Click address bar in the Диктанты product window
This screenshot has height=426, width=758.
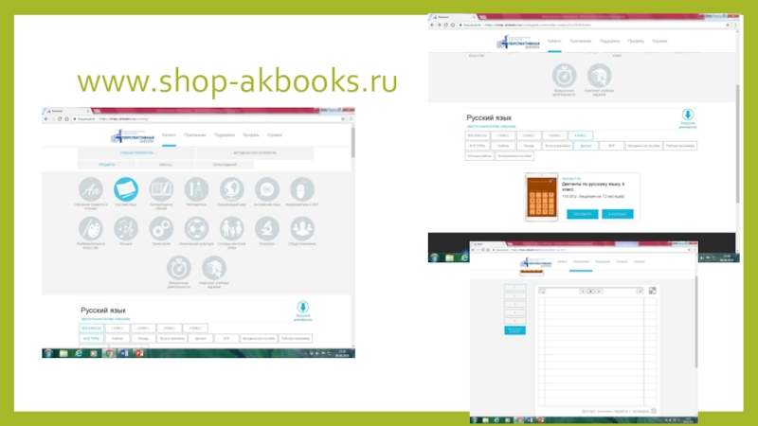click(x=594, y=26)
